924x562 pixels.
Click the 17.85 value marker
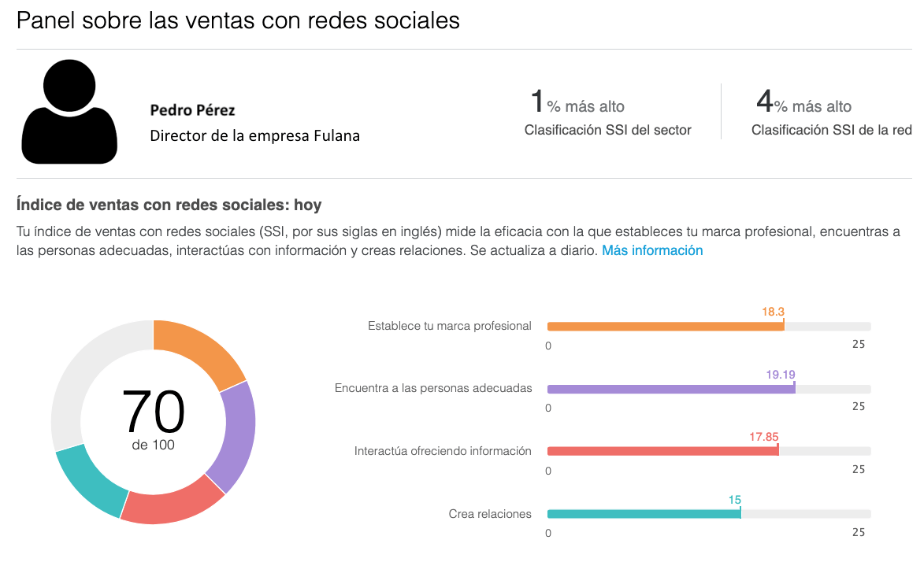(764, 437)
